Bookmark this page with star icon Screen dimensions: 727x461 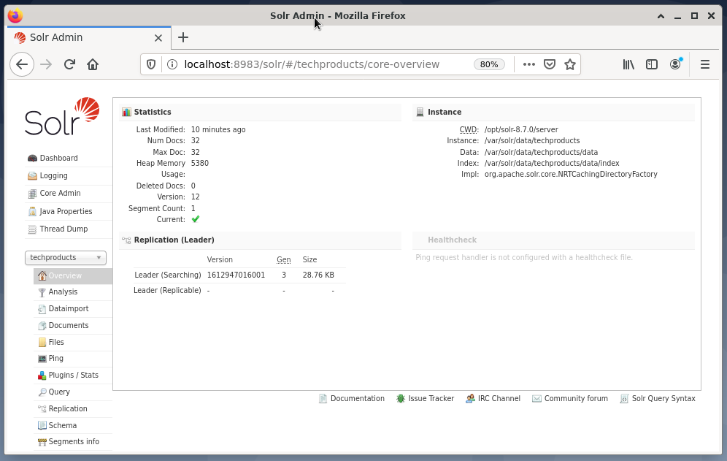[x=570, y=64]
